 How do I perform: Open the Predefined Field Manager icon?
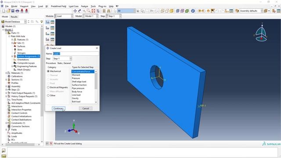click(52, 33)
